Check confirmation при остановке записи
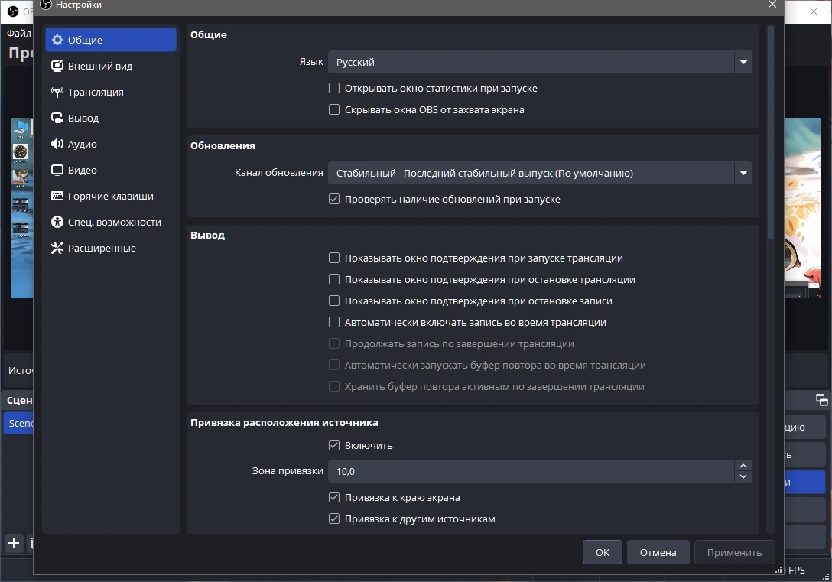The image size is (832, 582). [333, 301]
